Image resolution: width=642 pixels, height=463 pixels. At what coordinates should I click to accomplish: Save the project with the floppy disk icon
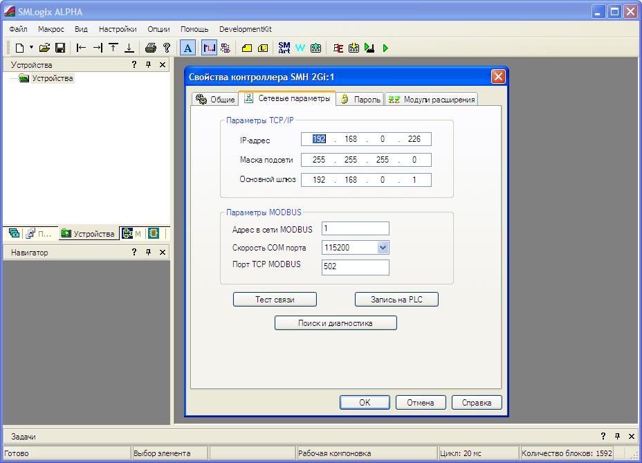(x=60, y=48)
